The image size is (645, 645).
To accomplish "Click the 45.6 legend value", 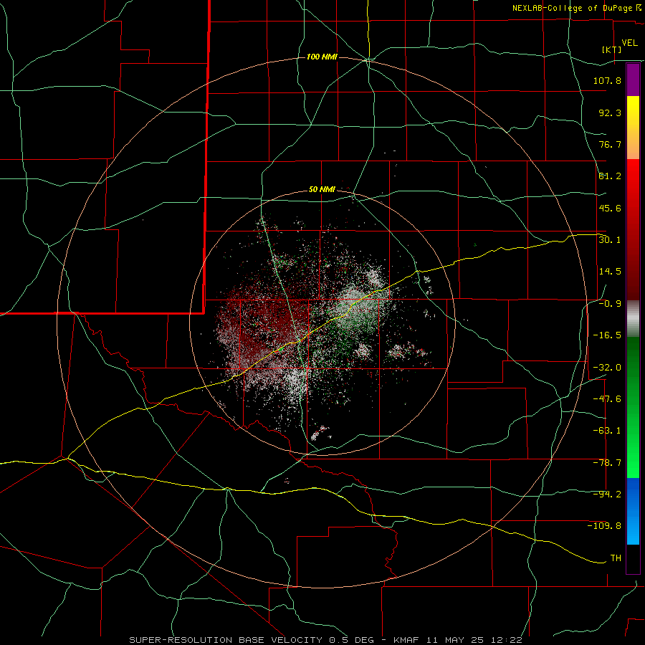I will tap(610, 208).
